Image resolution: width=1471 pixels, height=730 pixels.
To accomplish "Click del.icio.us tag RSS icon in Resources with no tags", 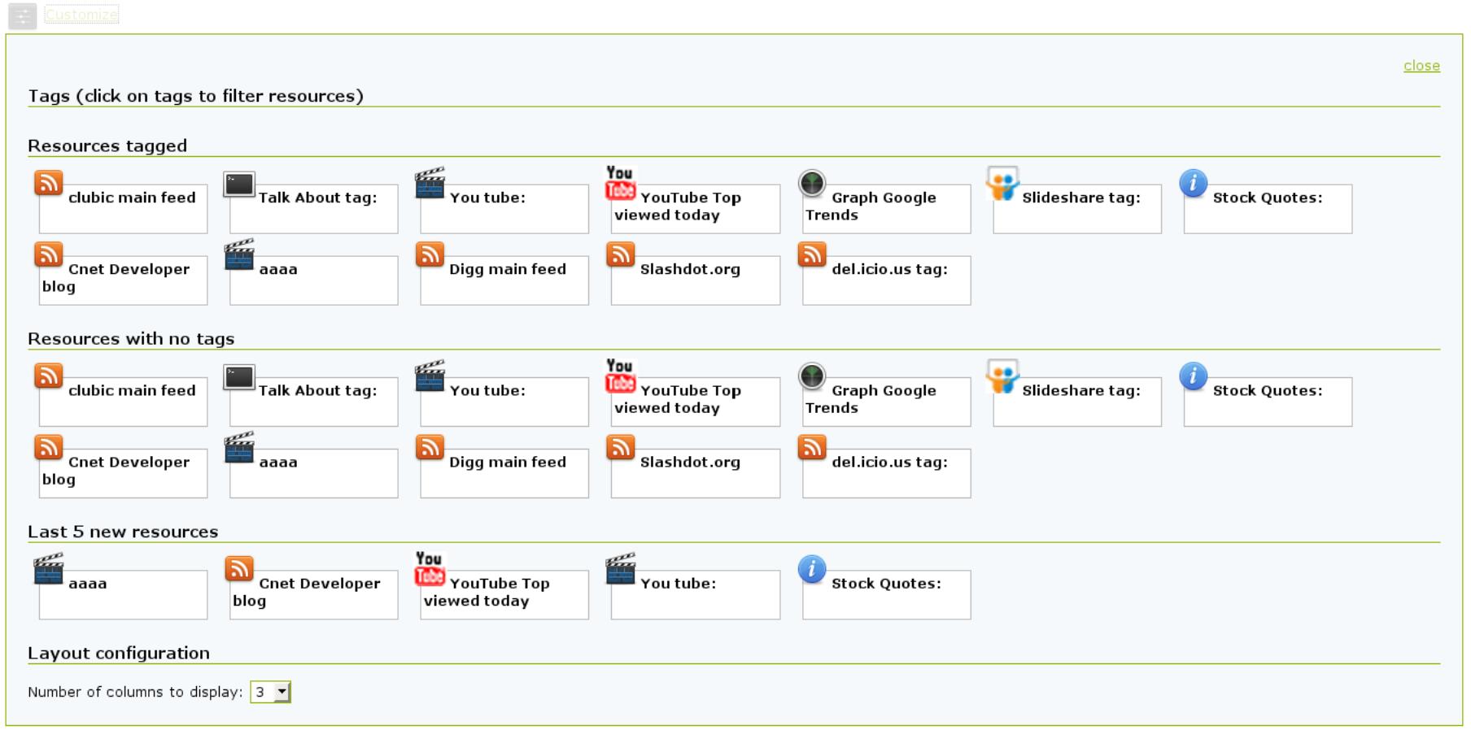I will point(812,448).
